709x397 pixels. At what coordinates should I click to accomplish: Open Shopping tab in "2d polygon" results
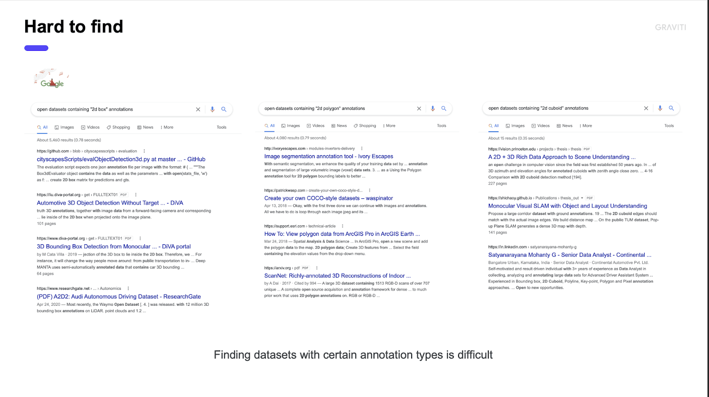tap(365, 126)
